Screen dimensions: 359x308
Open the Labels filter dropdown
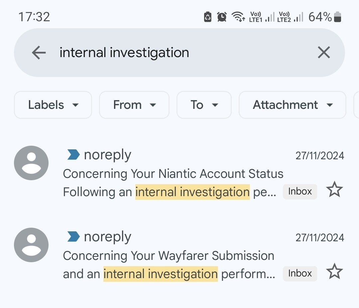(53, 105)
